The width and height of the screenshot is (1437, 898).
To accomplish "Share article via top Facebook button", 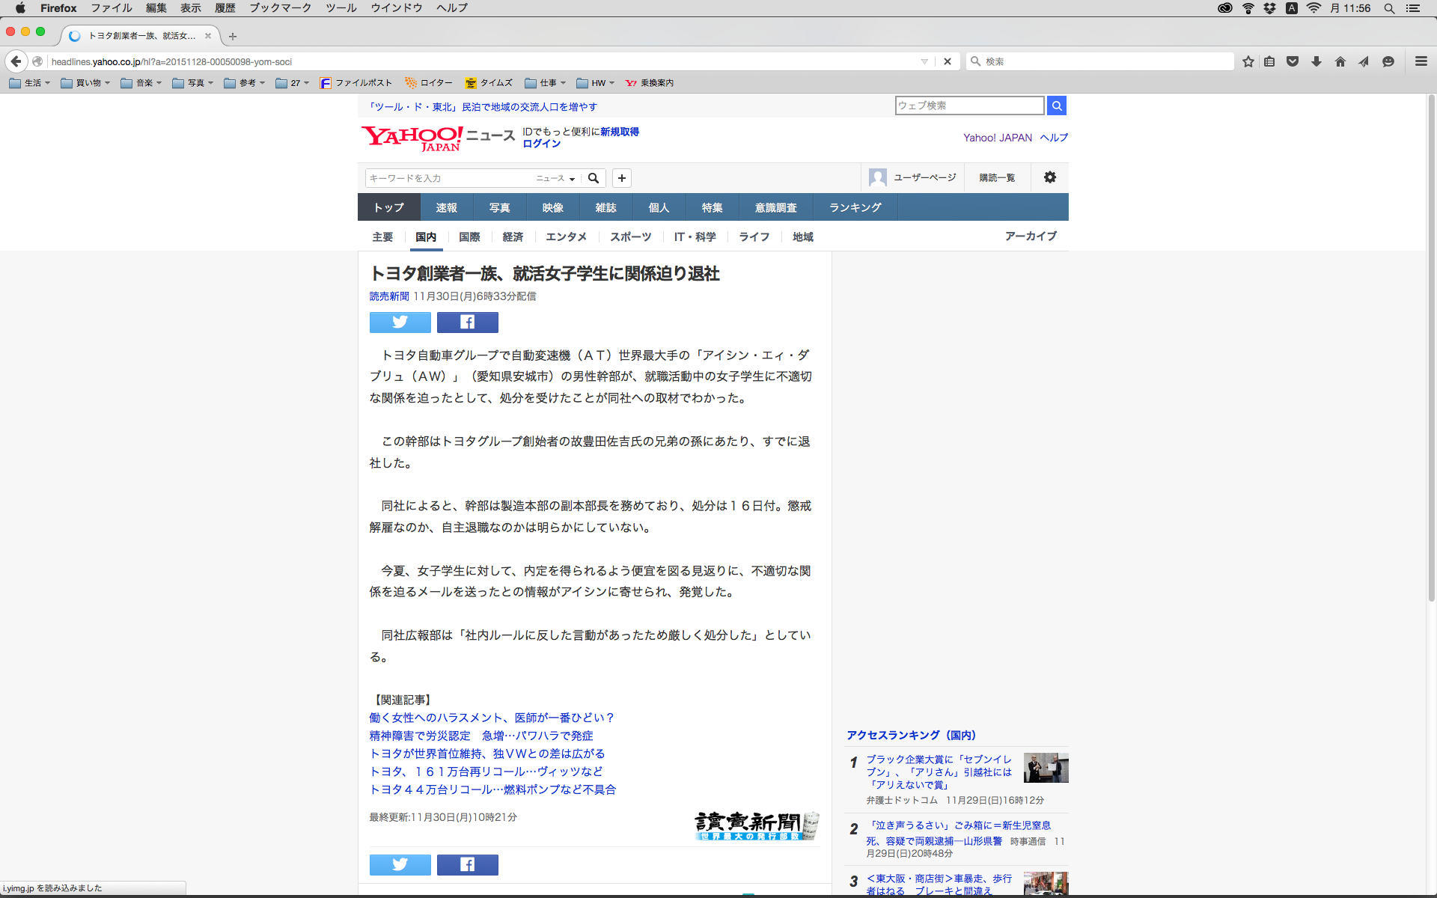I will tap(467, 323).
